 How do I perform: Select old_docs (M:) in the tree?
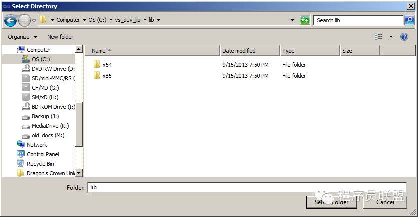tap(48, 135)
